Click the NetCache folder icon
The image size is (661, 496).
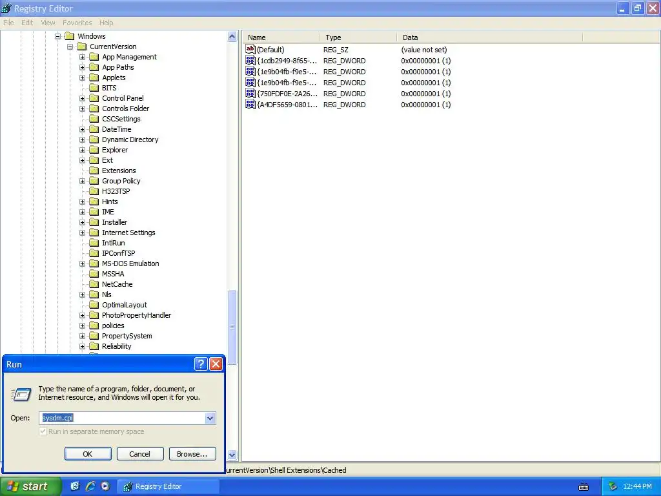(94, 284)
